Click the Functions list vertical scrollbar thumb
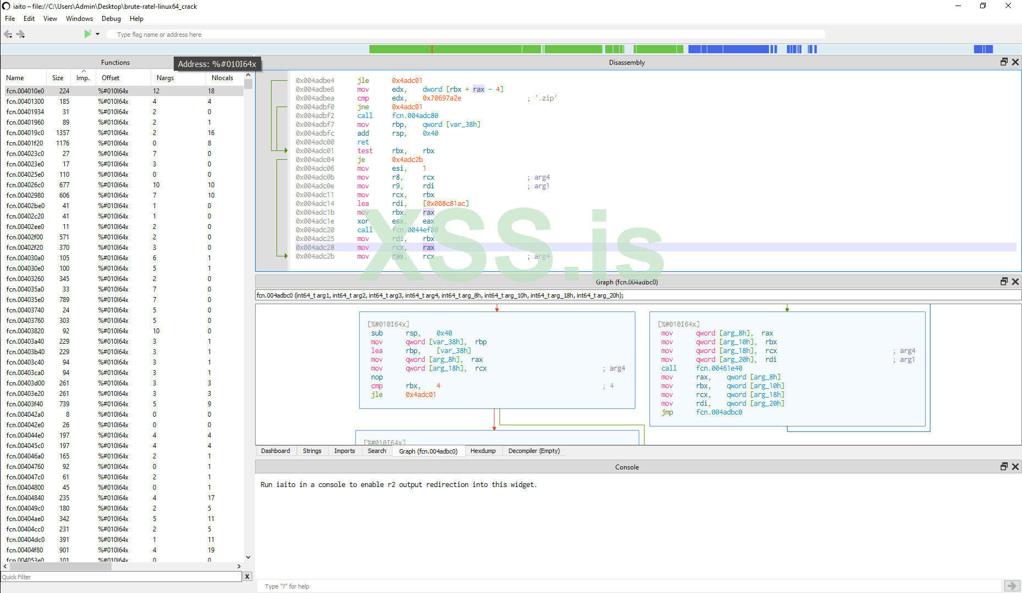 click(248, 84)
